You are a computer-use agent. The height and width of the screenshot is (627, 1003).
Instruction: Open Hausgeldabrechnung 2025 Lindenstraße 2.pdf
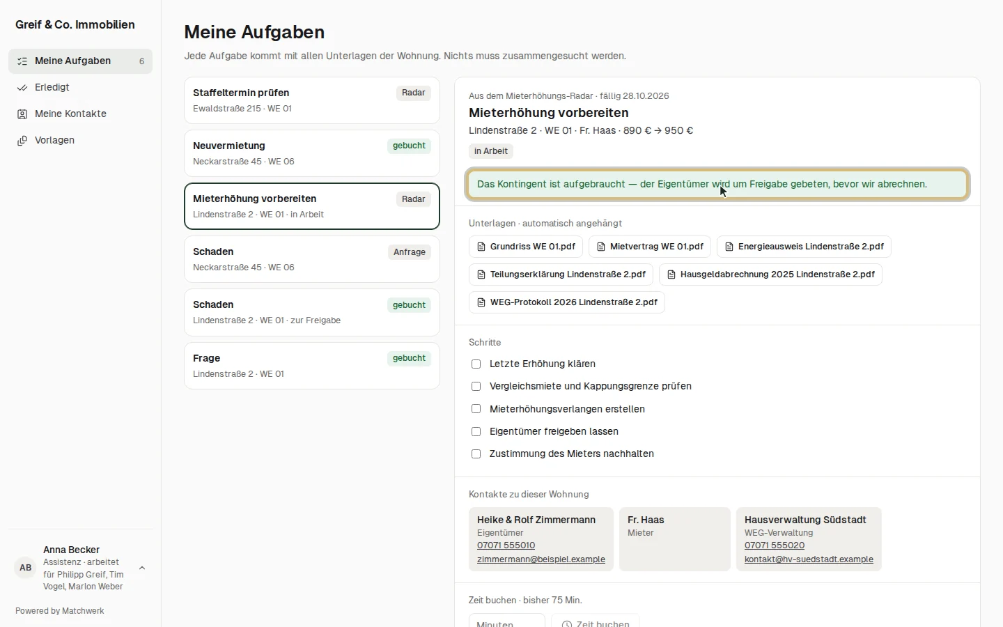[x=770, y=274]
